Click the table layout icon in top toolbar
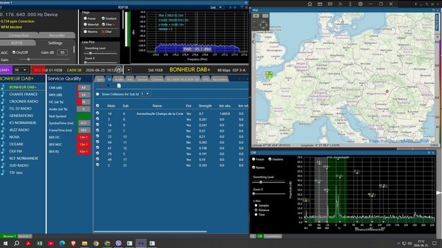Viewport: 442px width, 248px height. coord(320,4)
